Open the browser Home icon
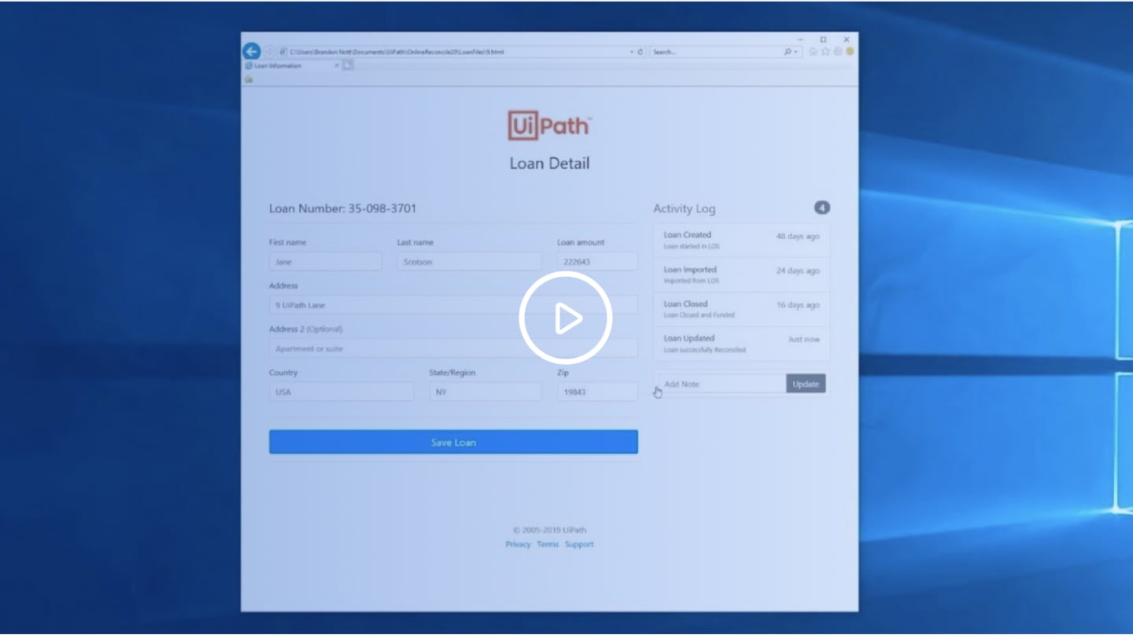This screenshot has width=1133, height=637. 813,52
